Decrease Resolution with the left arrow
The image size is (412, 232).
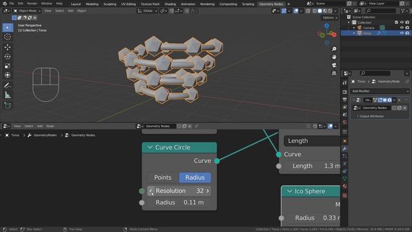(151, 191)
